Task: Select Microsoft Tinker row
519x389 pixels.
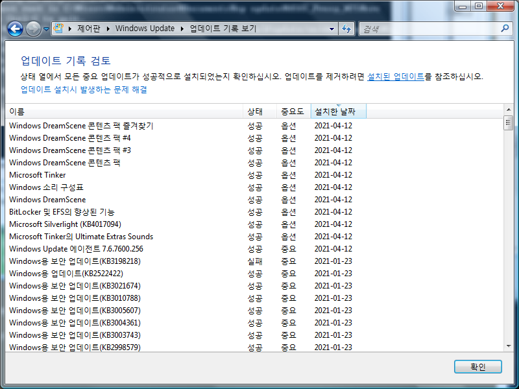Action: [254, 175]
